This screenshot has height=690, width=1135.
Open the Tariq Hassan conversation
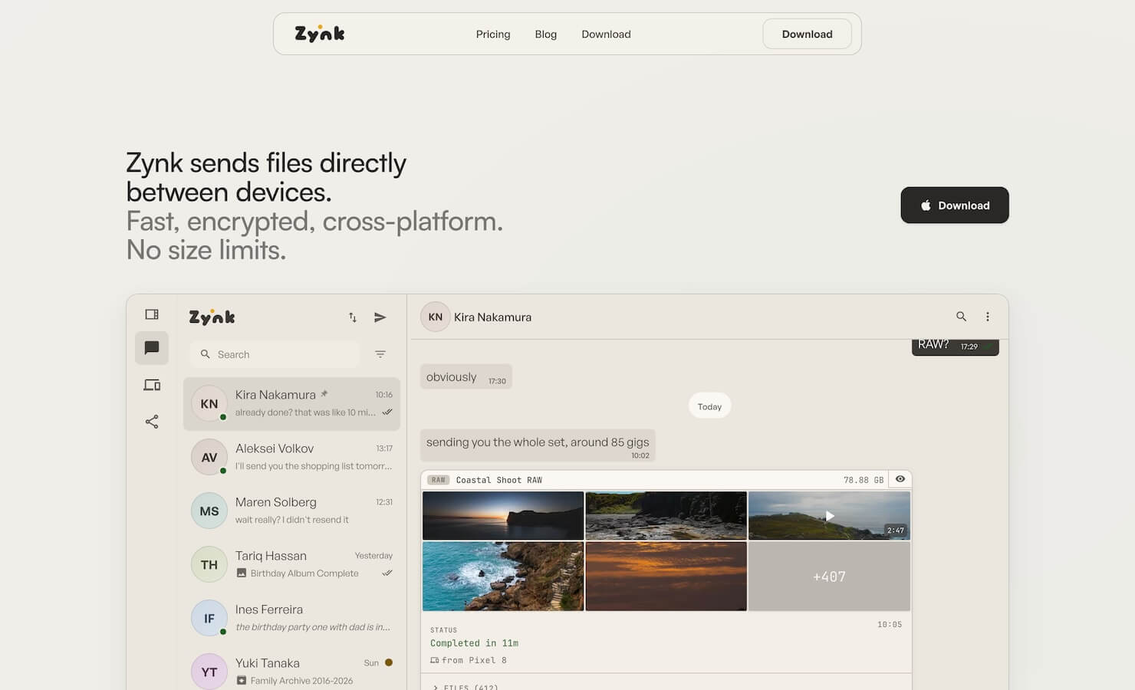point(291,564)
